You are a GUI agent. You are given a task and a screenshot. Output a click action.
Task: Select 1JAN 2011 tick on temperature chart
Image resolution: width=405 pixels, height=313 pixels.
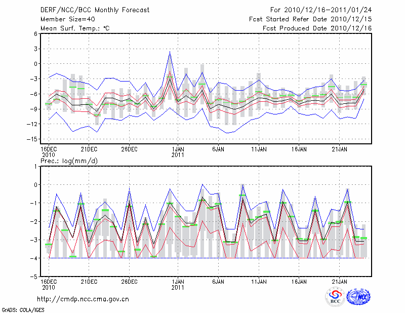point(178,151)
